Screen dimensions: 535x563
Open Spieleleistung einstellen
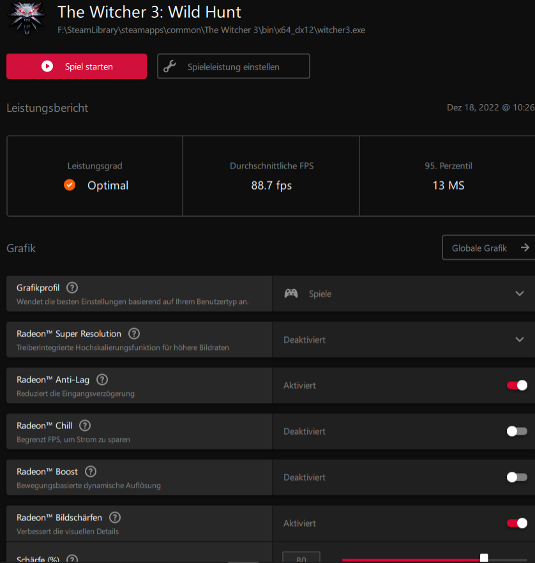pyautogui.click(x=234, y=66)
